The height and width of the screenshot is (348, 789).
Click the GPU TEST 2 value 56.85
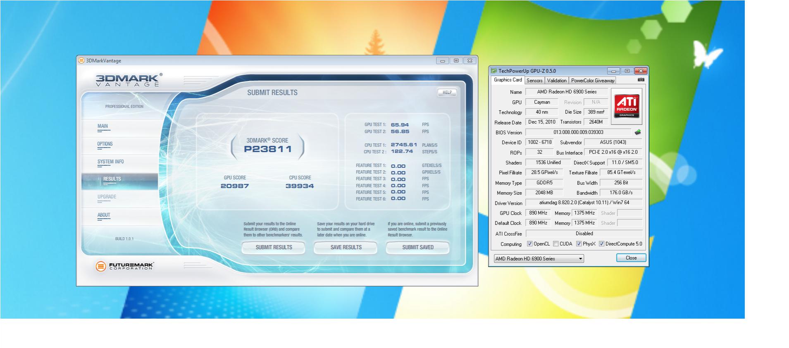coord(400,131)
